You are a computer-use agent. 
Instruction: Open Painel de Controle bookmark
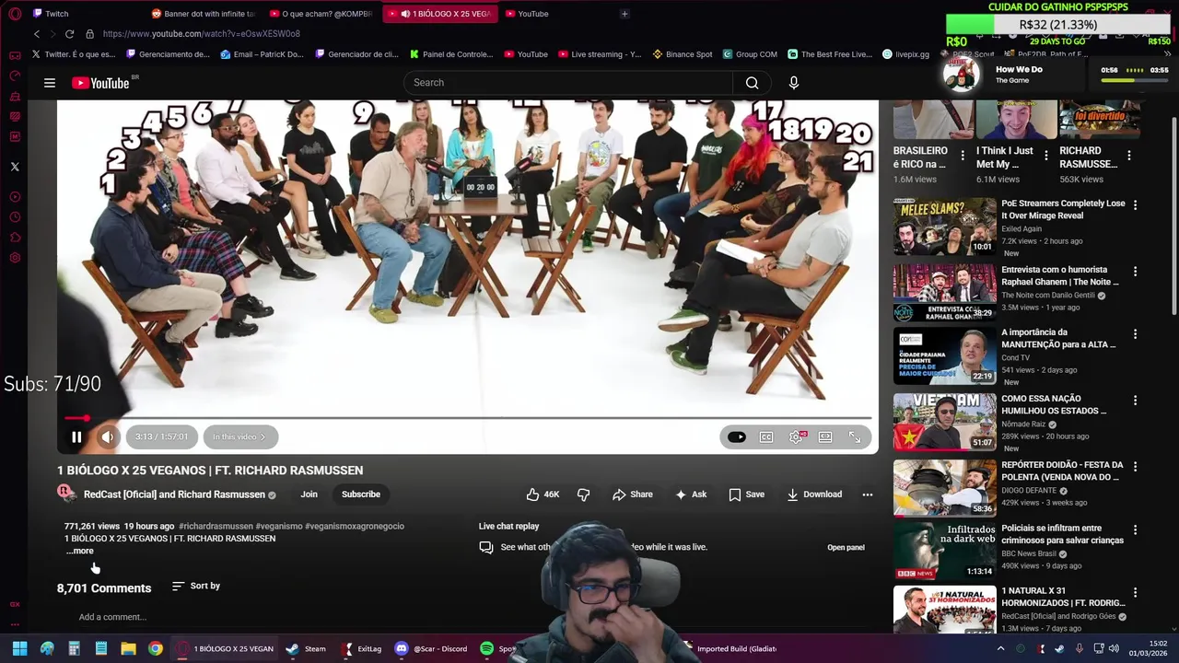coord(451,54)
